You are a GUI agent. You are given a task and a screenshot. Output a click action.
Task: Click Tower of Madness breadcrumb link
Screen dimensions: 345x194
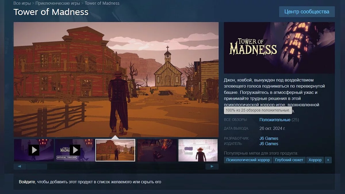102,3
